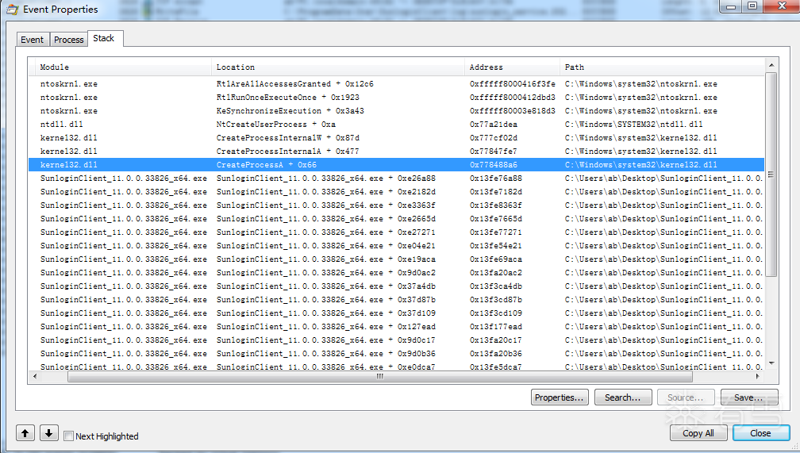800x453 pixels.
Task: Go to previous event with up arrow
Action: tap(25, 434)
